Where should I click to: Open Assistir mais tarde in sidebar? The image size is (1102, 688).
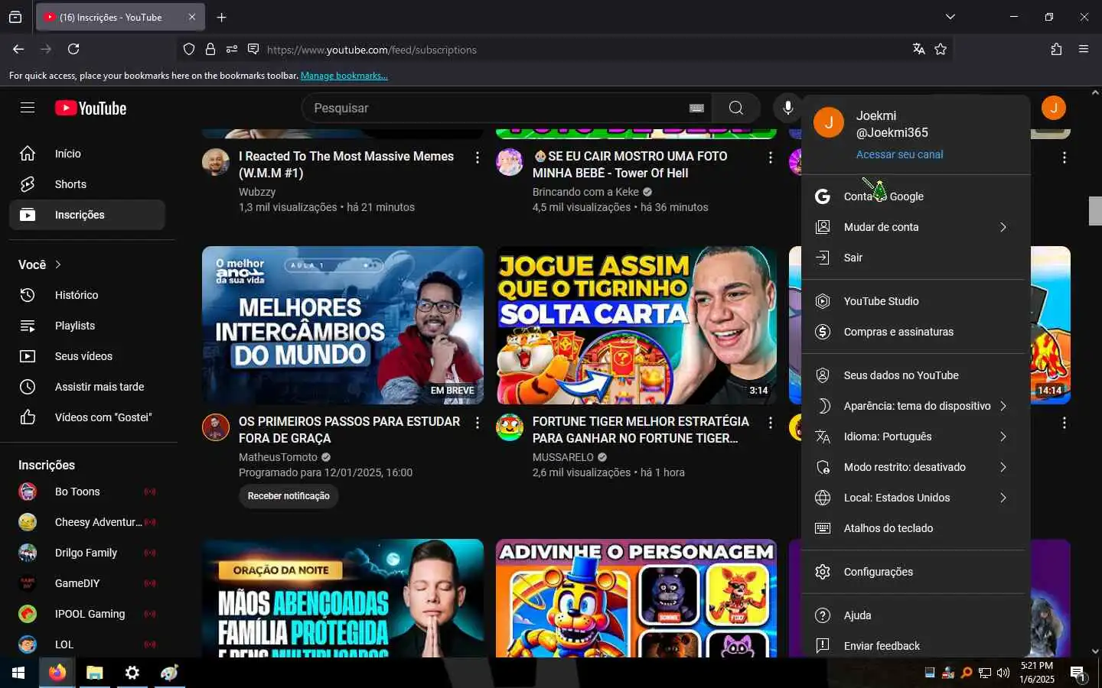coord(87,387)
